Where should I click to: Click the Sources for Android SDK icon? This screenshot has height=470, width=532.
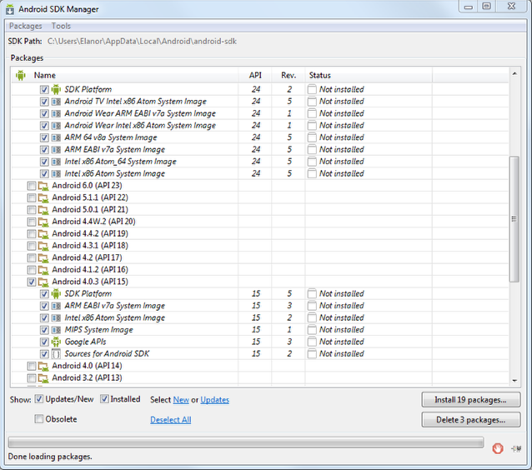(x=56, y=354)
